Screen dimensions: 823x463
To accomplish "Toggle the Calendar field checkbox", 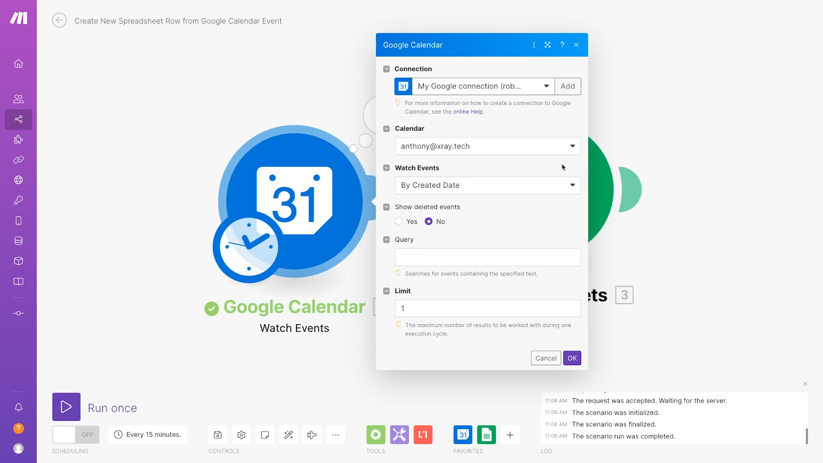I will (x=387, y=129).
